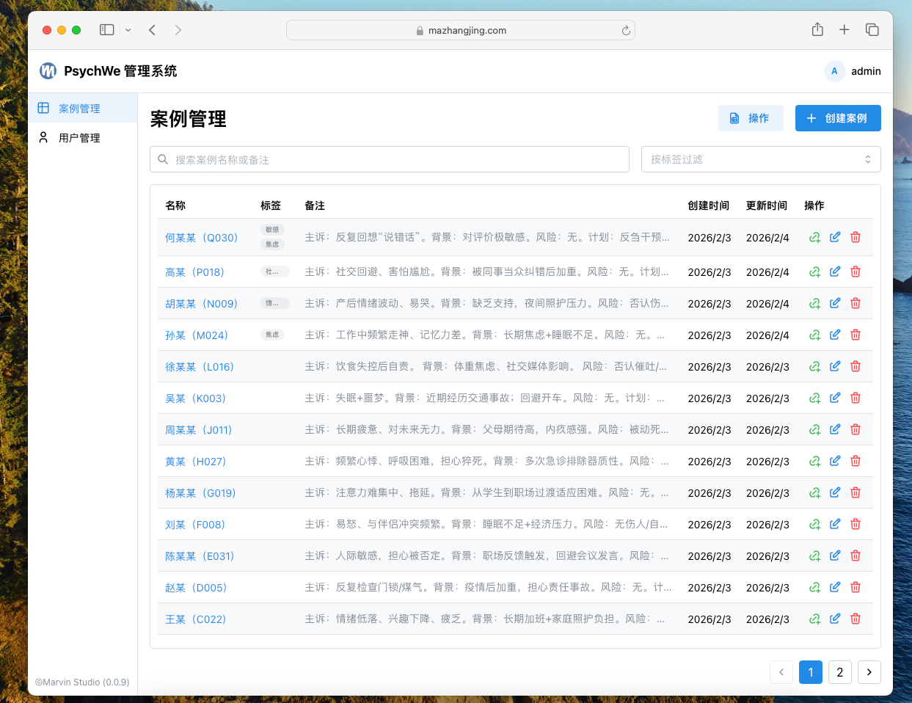This screenshot has height=703, width=912.
Task: Click the PsychWe logo in the header
Action: pos(47,70)
